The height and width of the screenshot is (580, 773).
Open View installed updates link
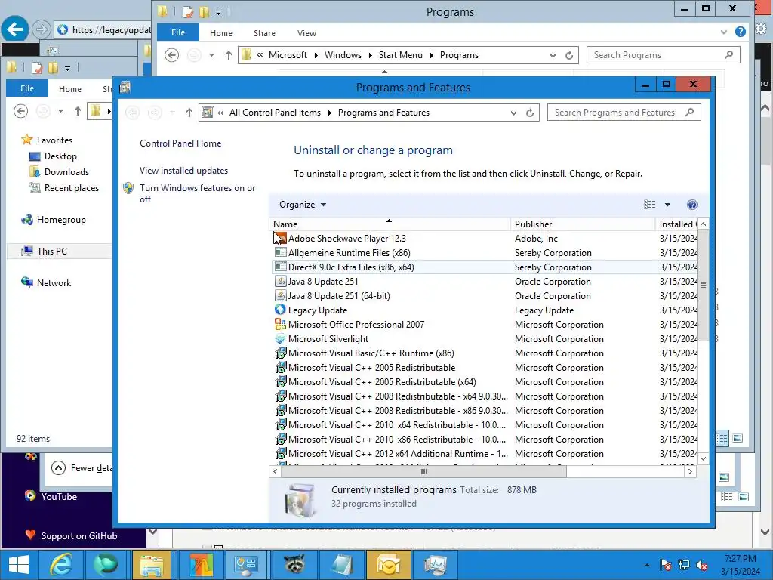point(184,171)
